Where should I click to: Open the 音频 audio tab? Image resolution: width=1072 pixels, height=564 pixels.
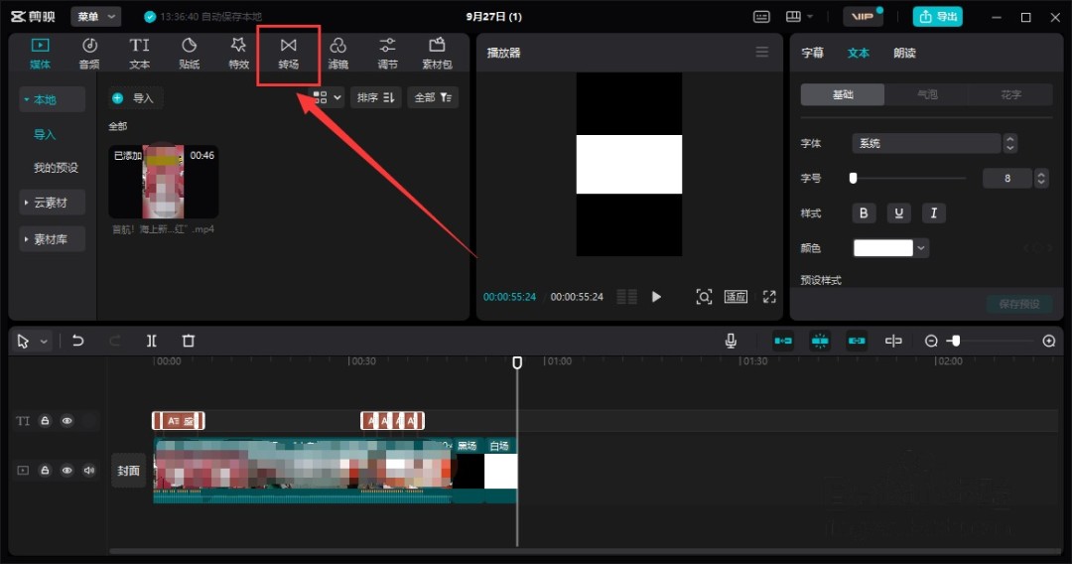(x=89, y=54)
